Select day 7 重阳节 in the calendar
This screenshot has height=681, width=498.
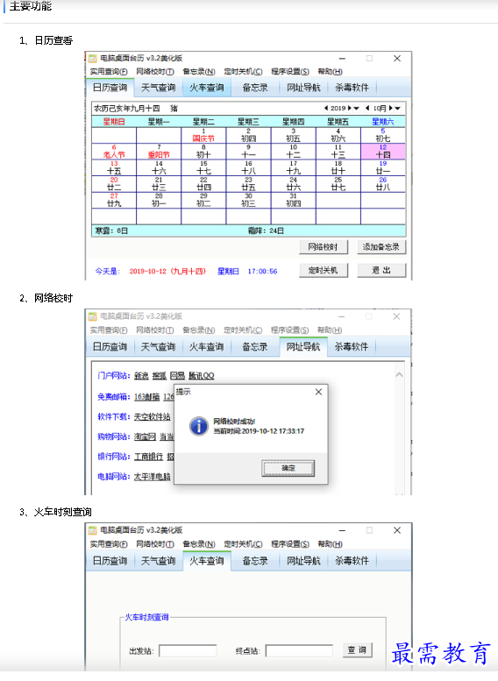159,151
